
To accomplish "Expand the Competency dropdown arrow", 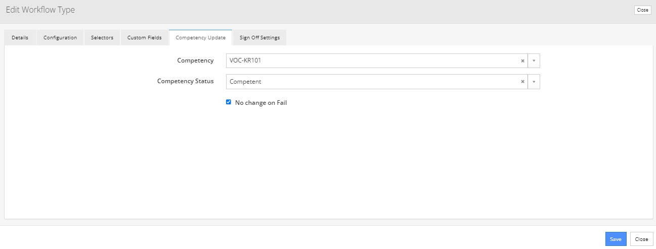I will 534,61.
